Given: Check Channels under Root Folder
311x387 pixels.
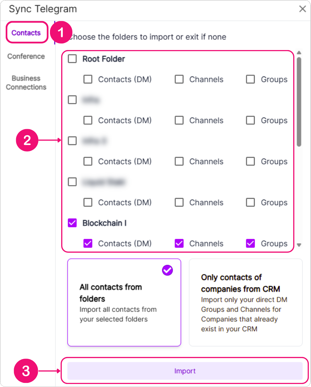Looking at the screenshot, I should 179,79.
